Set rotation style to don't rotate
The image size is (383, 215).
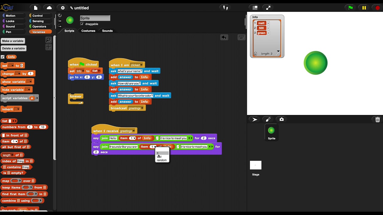pyautogui.click(x=60, y=26)
